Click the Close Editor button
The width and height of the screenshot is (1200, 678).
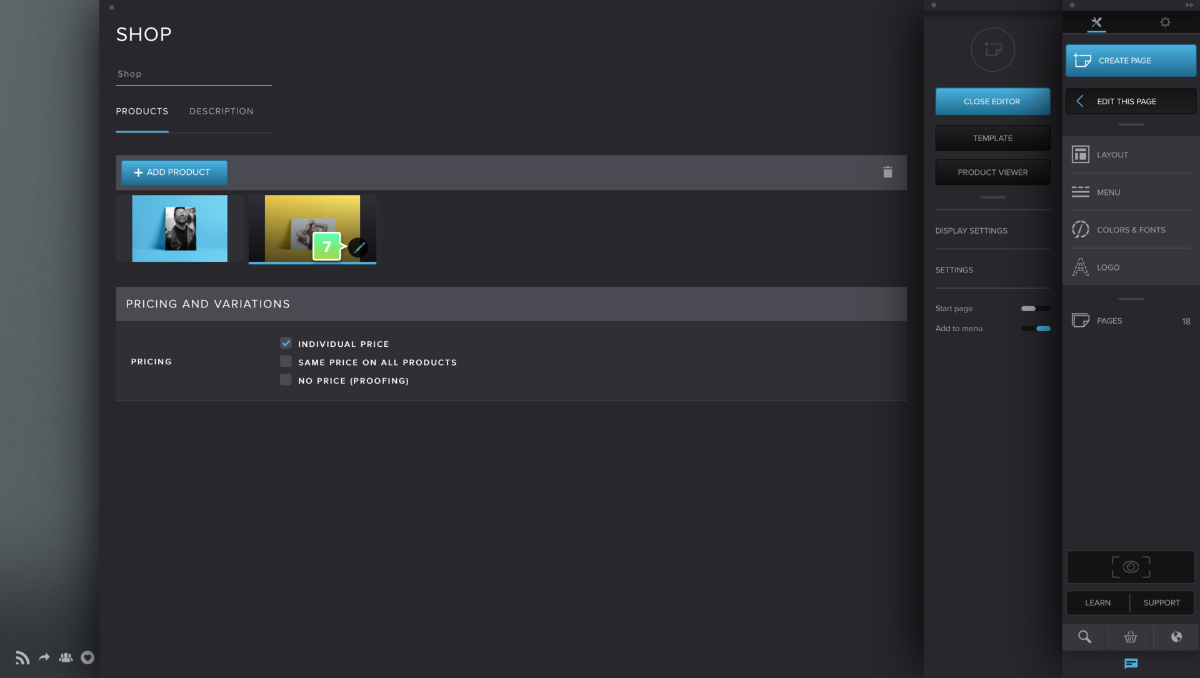pyautogui.click(x=992, y=101)
